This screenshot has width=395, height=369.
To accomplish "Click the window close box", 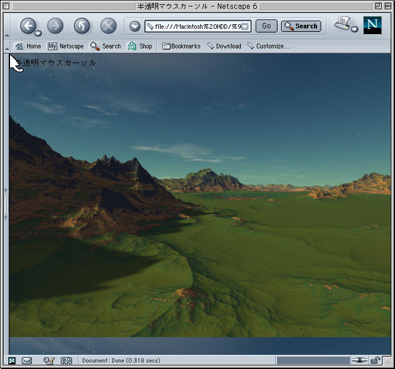I will 6,6.
